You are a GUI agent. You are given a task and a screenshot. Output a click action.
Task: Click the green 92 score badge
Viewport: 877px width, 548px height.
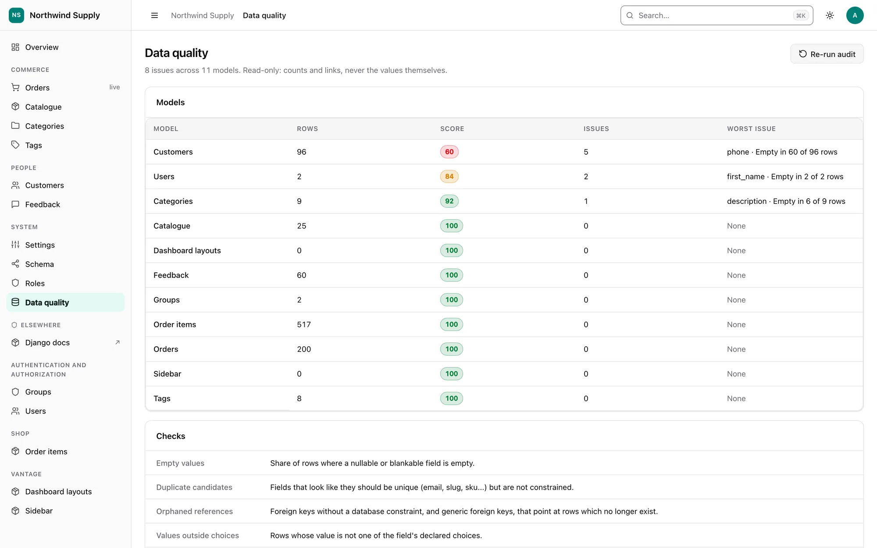click(449, 201)
